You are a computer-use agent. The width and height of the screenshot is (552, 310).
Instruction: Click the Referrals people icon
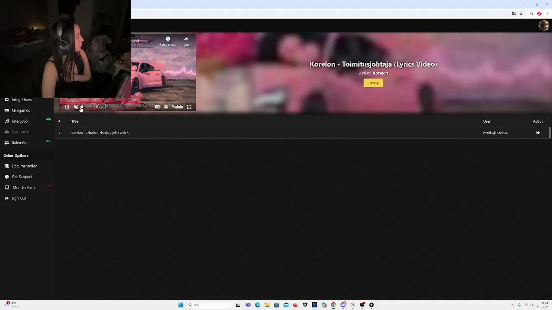pos(6,143)
